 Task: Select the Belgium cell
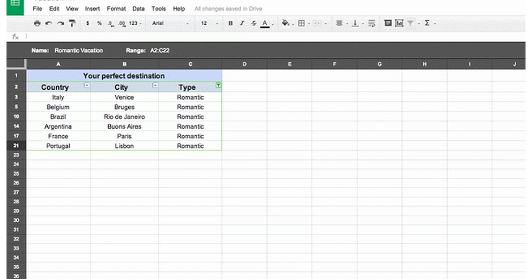(x=58, y=107)
